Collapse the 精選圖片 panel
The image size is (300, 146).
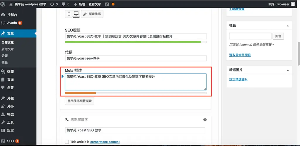(x=288, y=70)
